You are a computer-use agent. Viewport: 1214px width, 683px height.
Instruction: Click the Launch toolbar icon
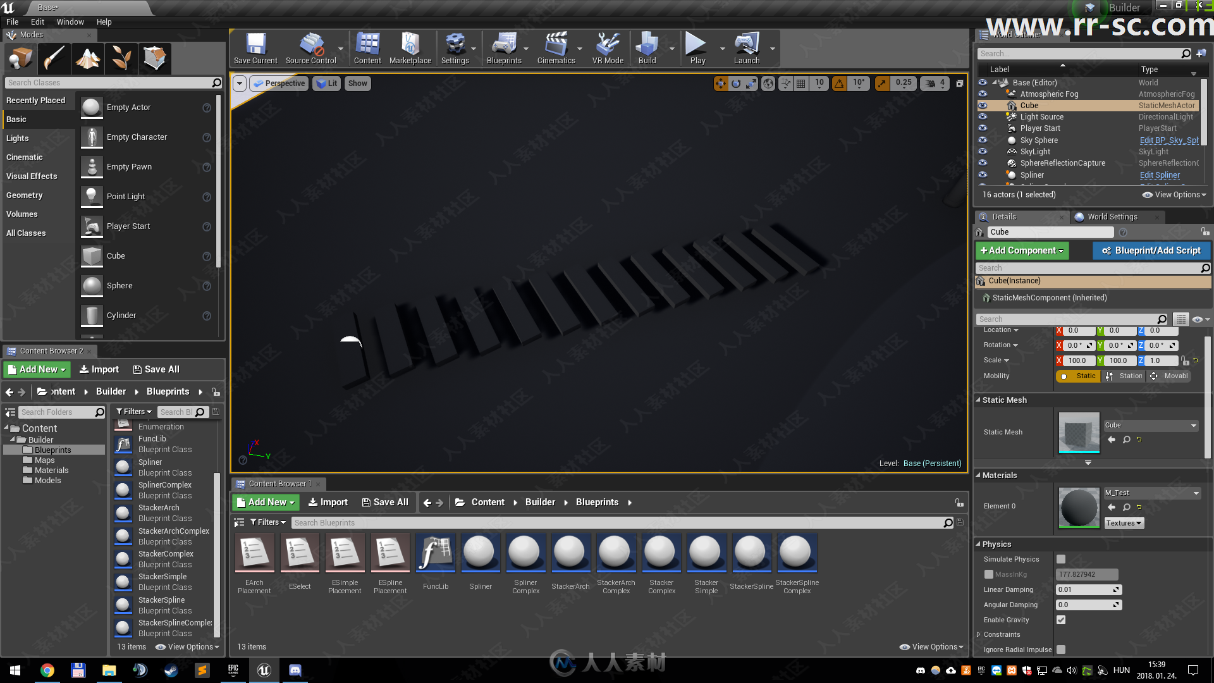tap(747, 49)
